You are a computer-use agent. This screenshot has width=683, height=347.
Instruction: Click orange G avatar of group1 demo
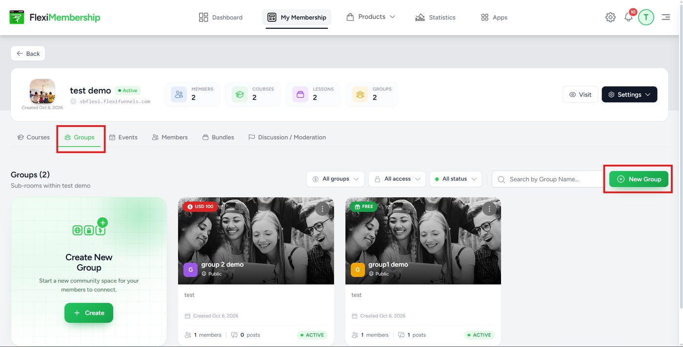click(358, 270)
